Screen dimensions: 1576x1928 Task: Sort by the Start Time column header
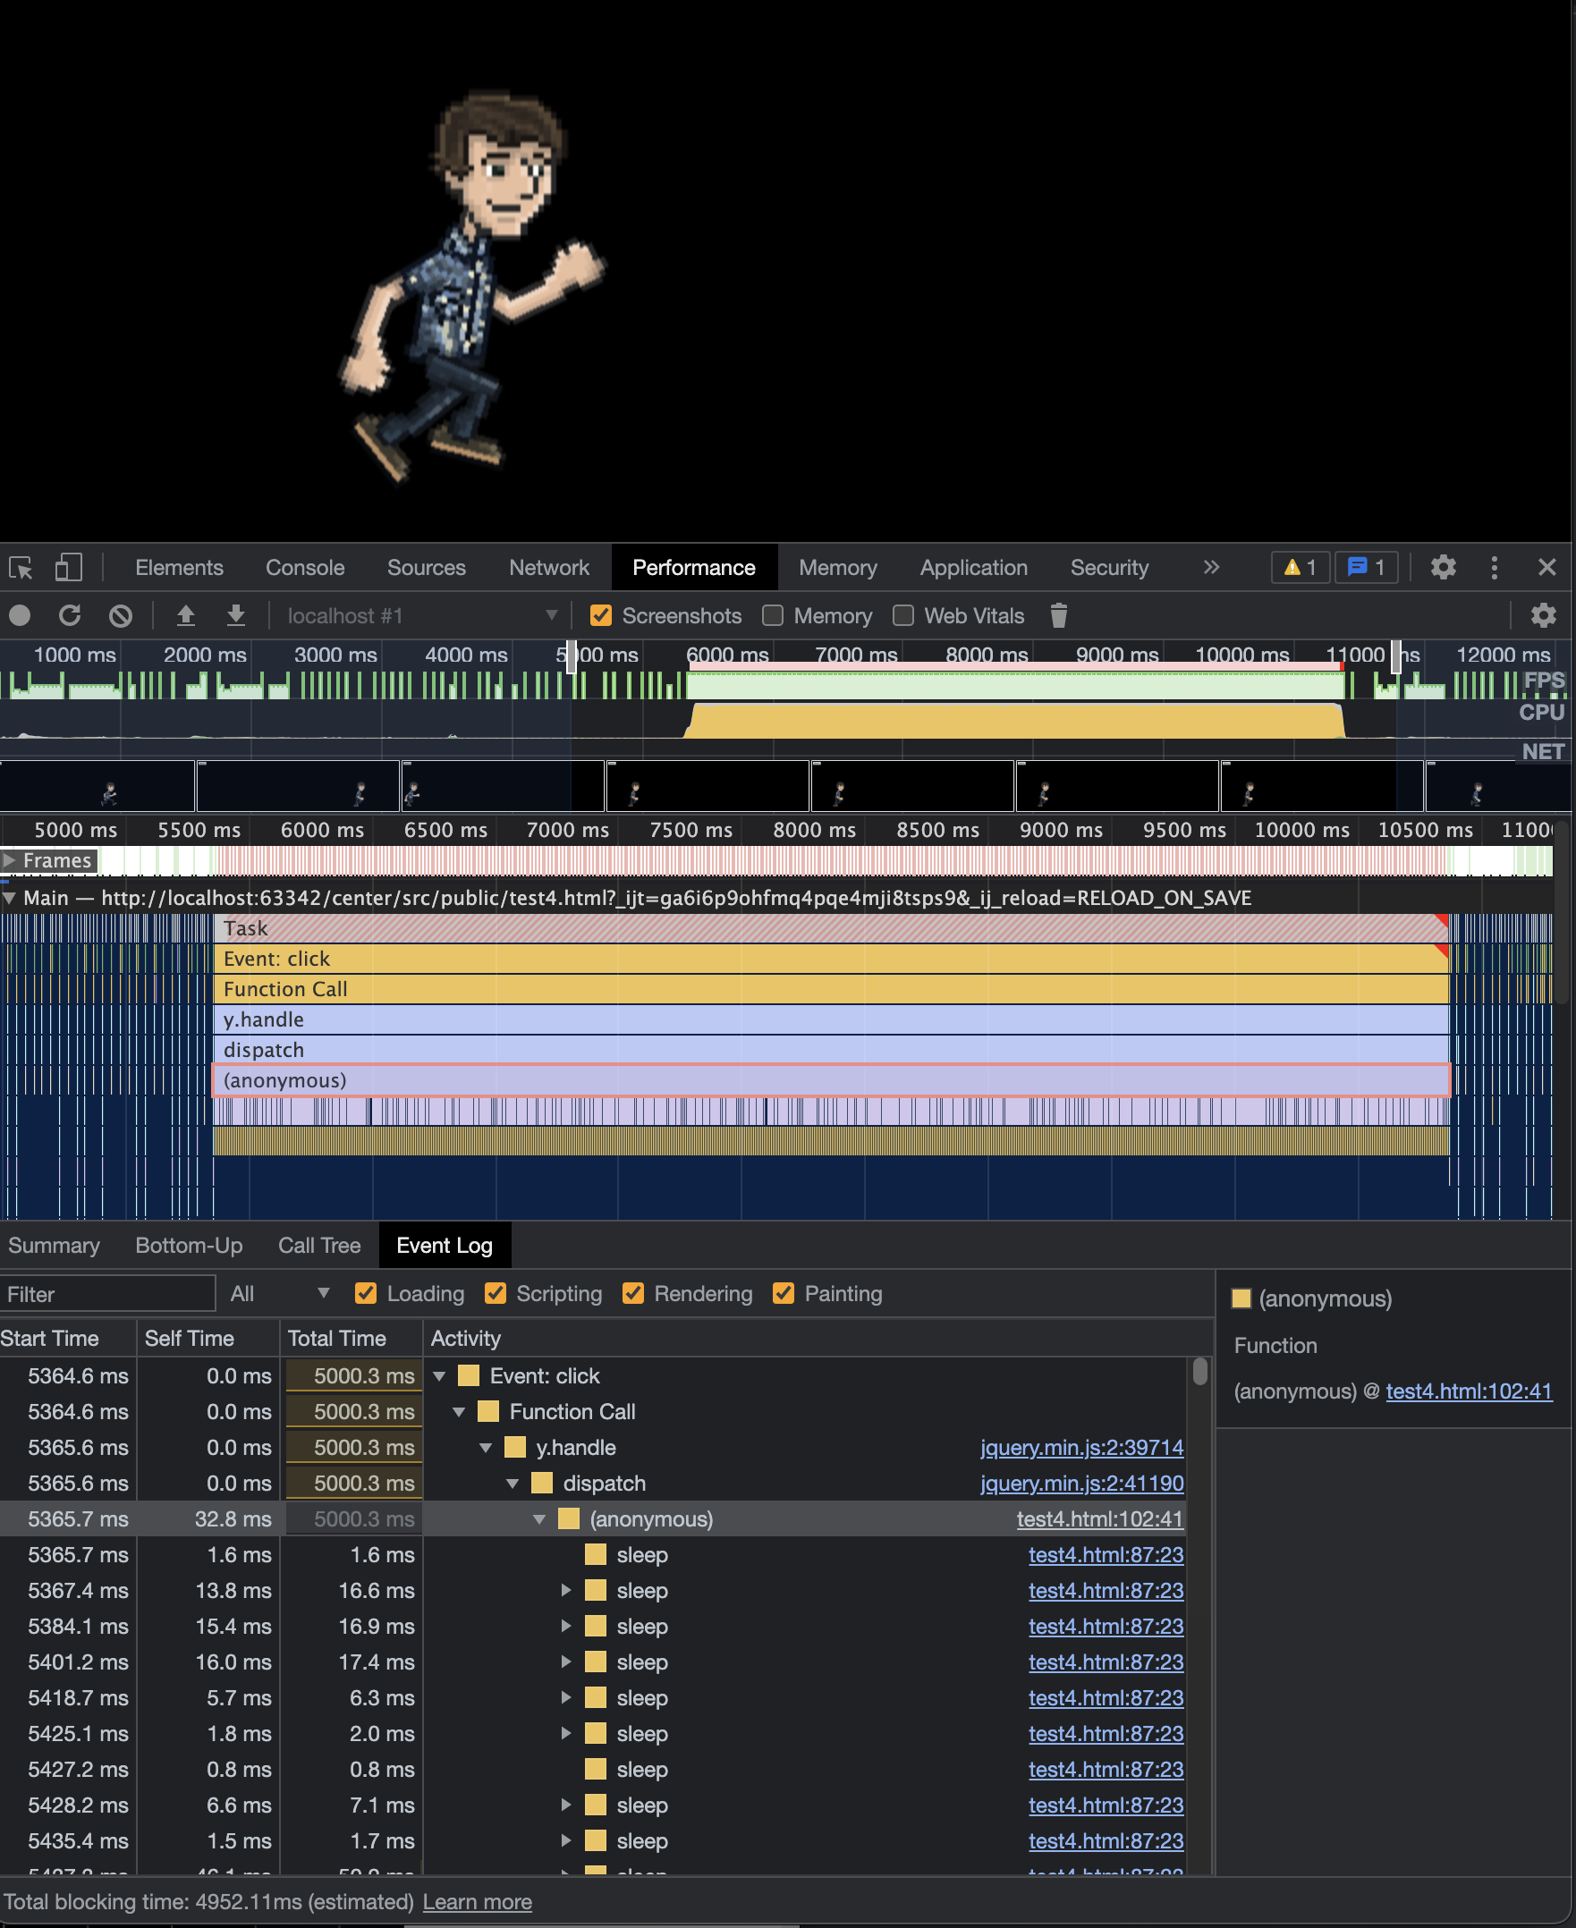tap(68, 1338)
